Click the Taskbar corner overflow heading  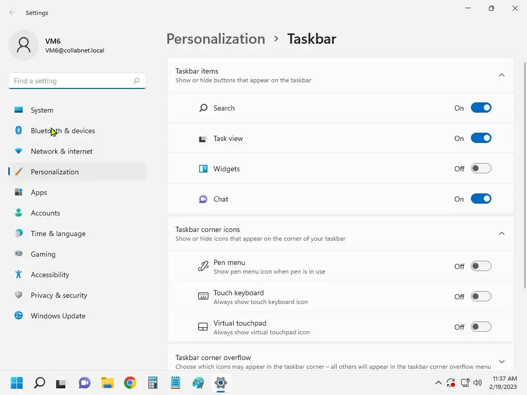click(213, 357)
